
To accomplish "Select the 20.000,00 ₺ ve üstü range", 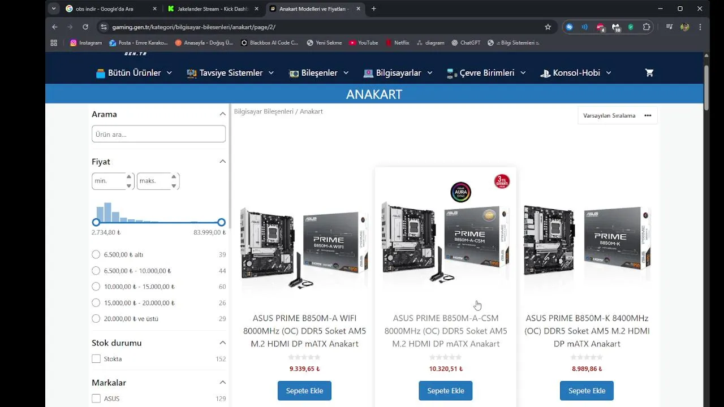I will tap(96, 319).
